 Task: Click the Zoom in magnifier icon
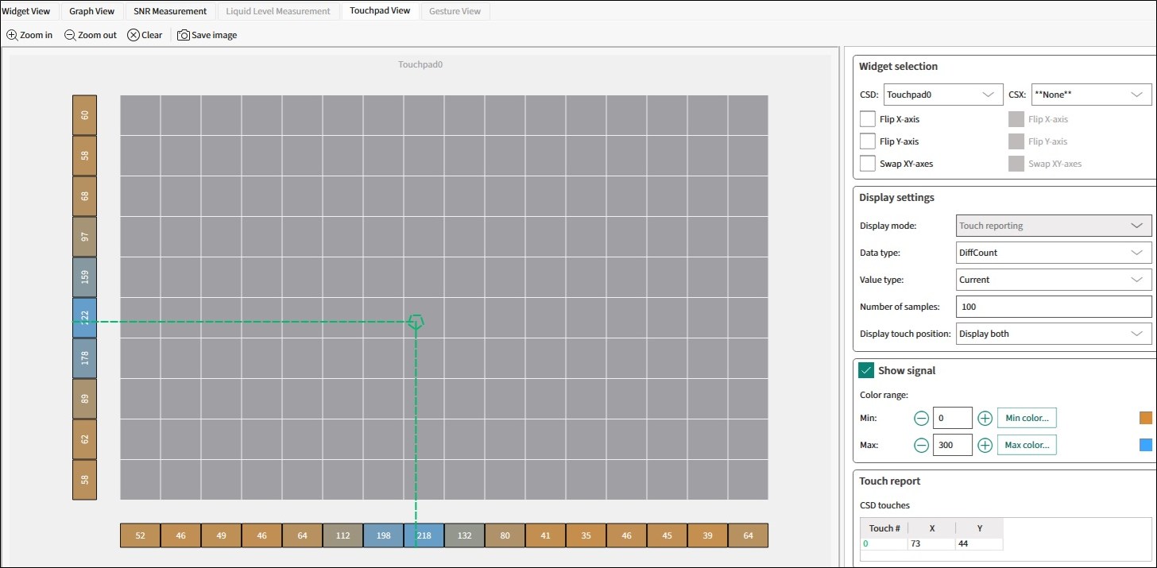[12, 35]
